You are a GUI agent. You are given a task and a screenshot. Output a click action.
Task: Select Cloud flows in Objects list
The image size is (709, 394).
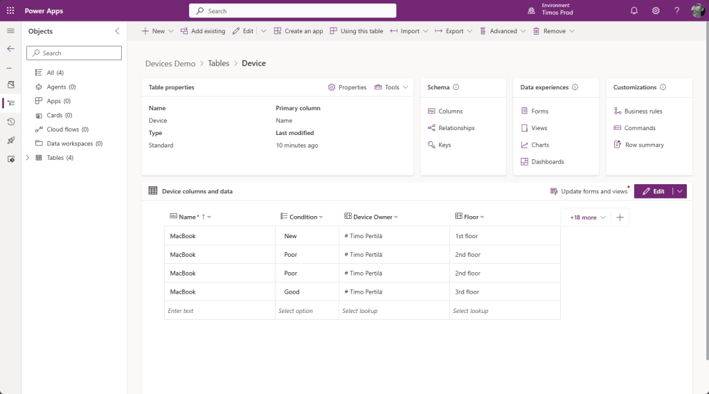[63, 129]
